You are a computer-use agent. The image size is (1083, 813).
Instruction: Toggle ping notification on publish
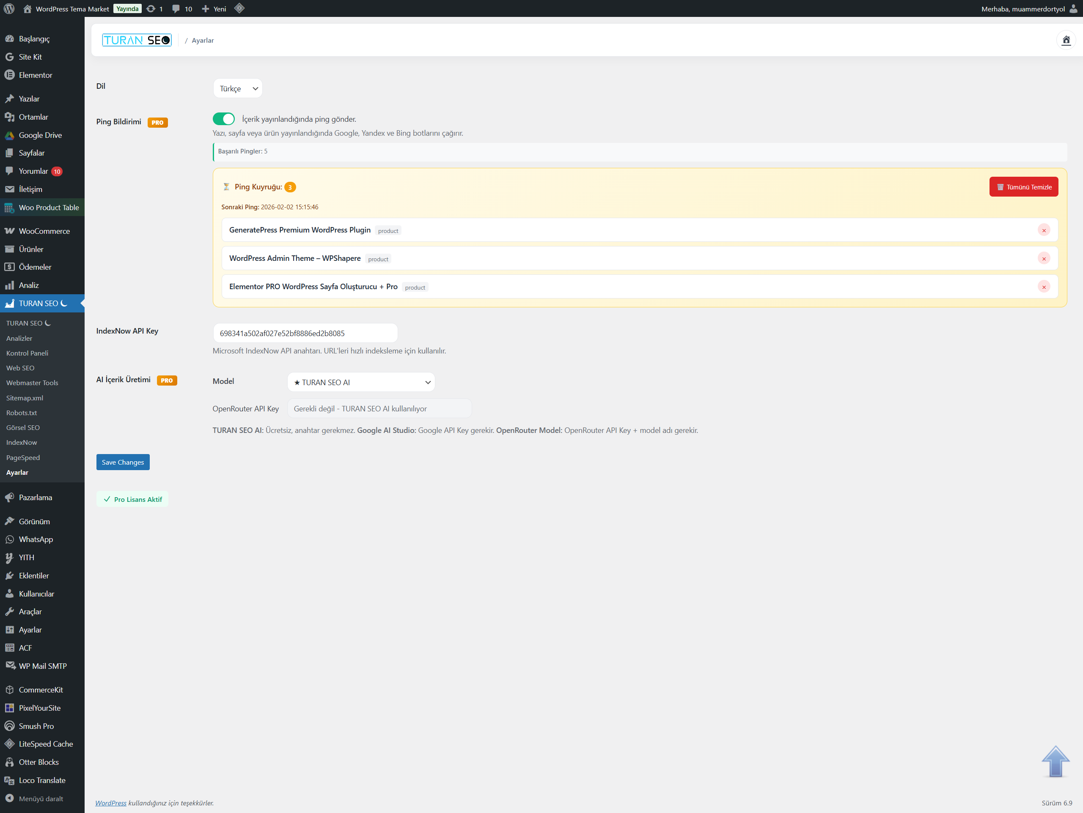[224, 119]
